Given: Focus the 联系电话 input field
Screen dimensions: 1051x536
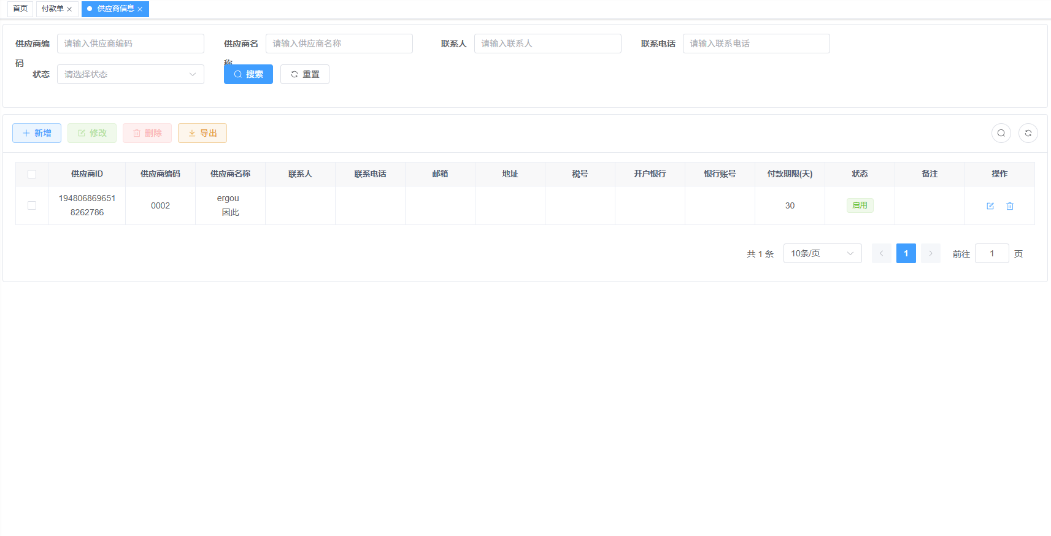Looking at the screenshot, I should pyautogui.click(x=756, y=44).
